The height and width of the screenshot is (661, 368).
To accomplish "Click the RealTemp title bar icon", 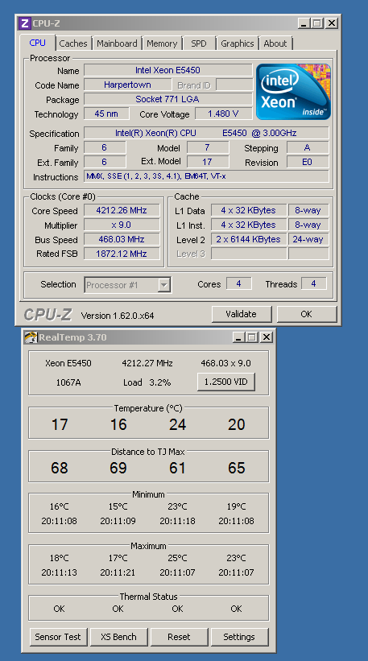I will [31, 337].
